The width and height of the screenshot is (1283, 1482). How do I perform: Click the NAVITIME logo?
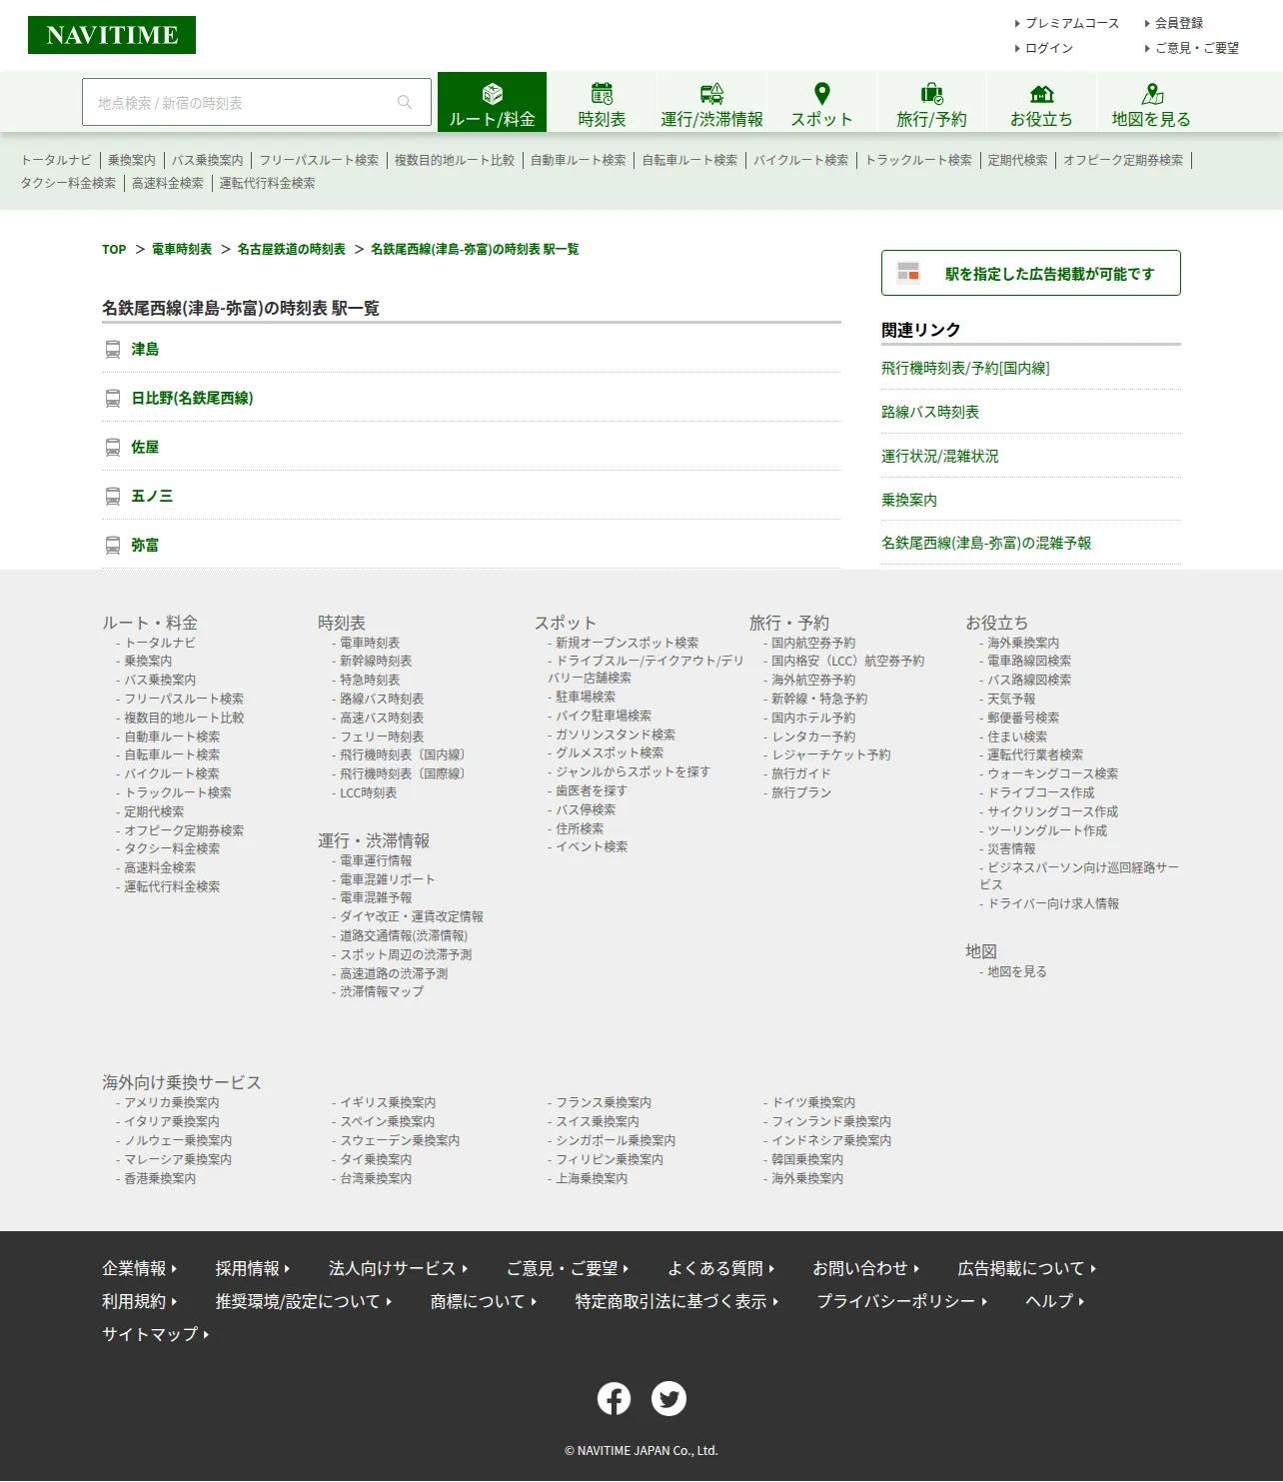click(112, 35)
